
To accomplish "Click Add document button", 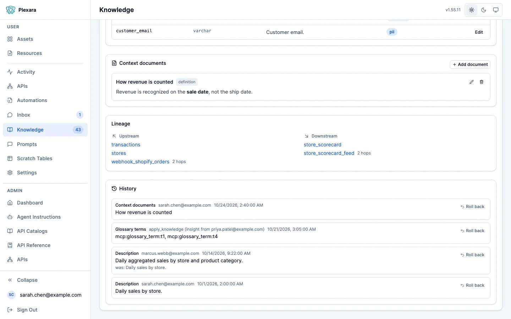I will click(470, 65).
